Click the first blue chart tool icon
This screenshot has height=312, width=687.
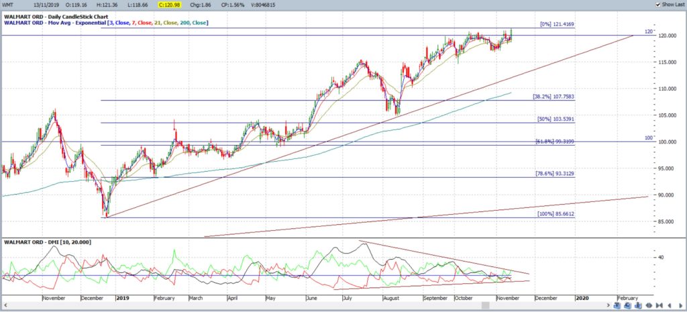click(617, 305)
